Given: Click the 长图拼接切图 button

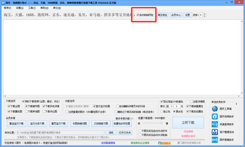Looking at the screenshot, I should click(x=80, y=123).
